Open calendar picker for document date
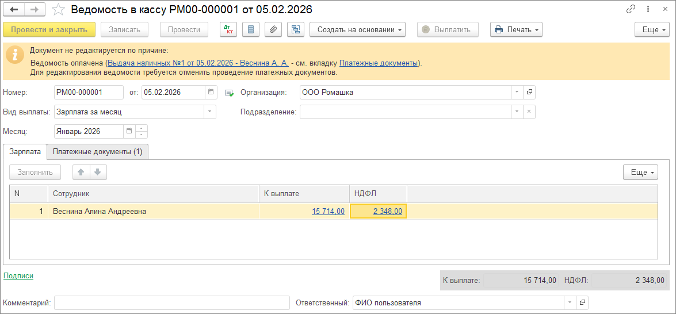Screen dimensions: 676x314 (211, 92)
